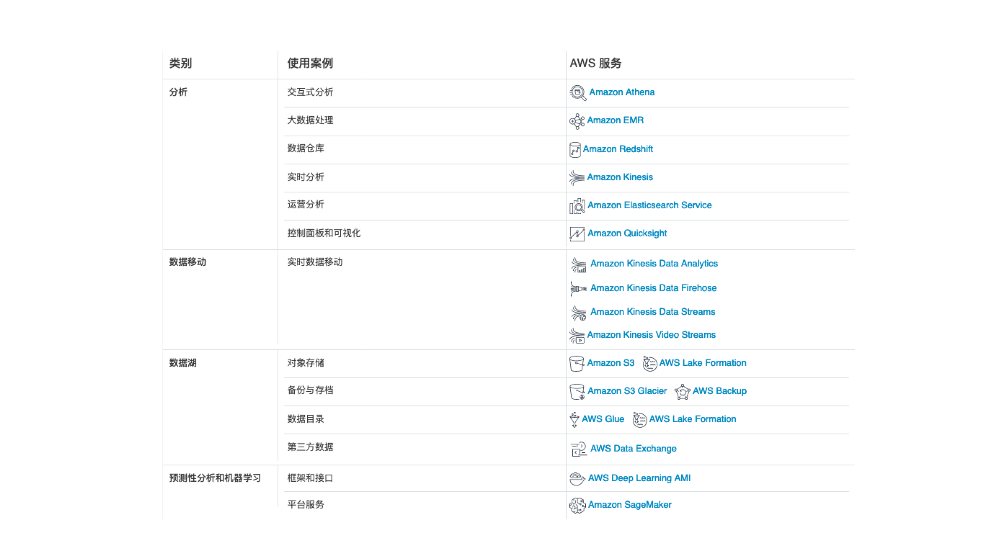Click the AWS Glue funnel icon
Screen dimensions: 997x557
pyautogui.click(x=574, y=419)
